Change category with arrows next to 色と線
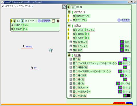137x106 pixels. (72, 55)
